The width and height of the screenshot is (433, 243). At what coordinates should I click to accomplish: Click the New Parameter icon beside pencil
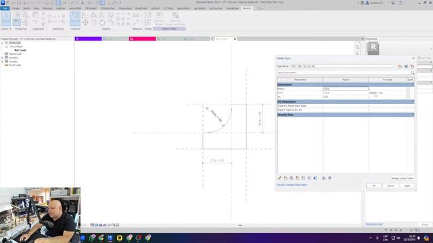[286, 178]
